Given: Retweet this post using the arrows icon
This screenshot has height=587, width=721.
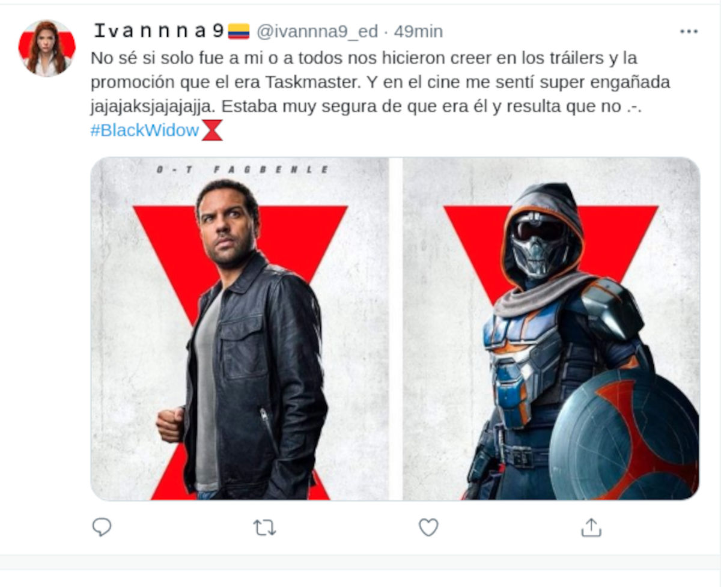Looking at the screenshot, I should coord(264,528).
